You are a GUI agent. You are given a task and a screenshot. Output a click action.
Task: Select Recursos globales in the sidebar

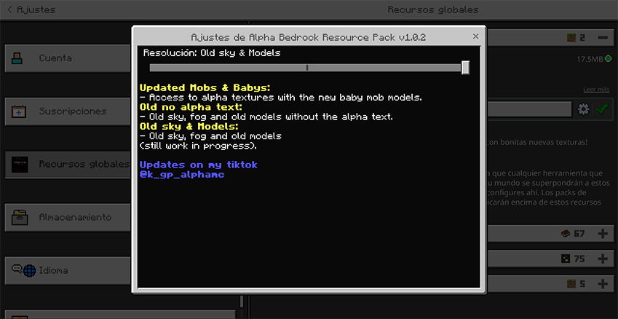68,165
